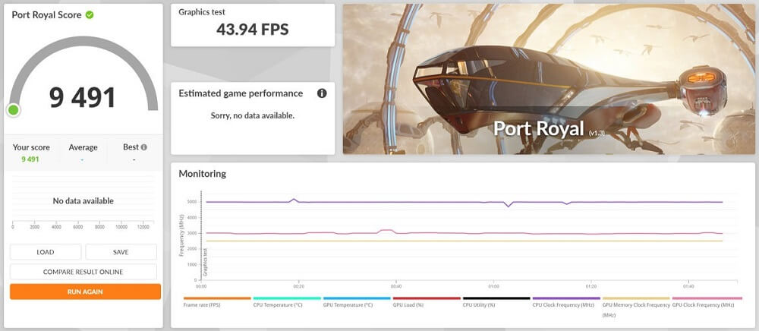The width and height of the screenshot is (759, 331).
Task: Select the 9 491 score number
Action: pos(82,97)
